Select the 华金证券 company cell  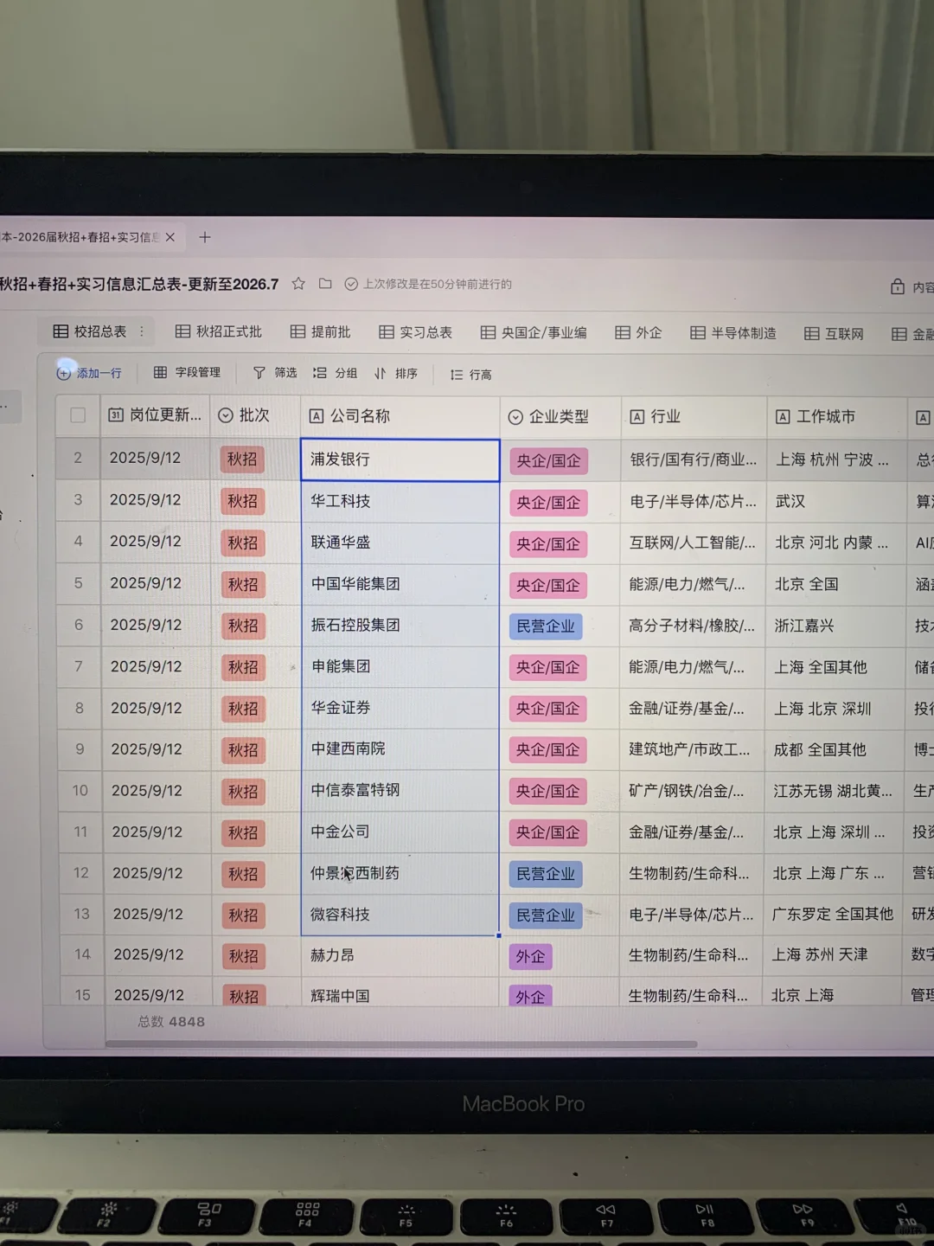(x=400, y=708)
